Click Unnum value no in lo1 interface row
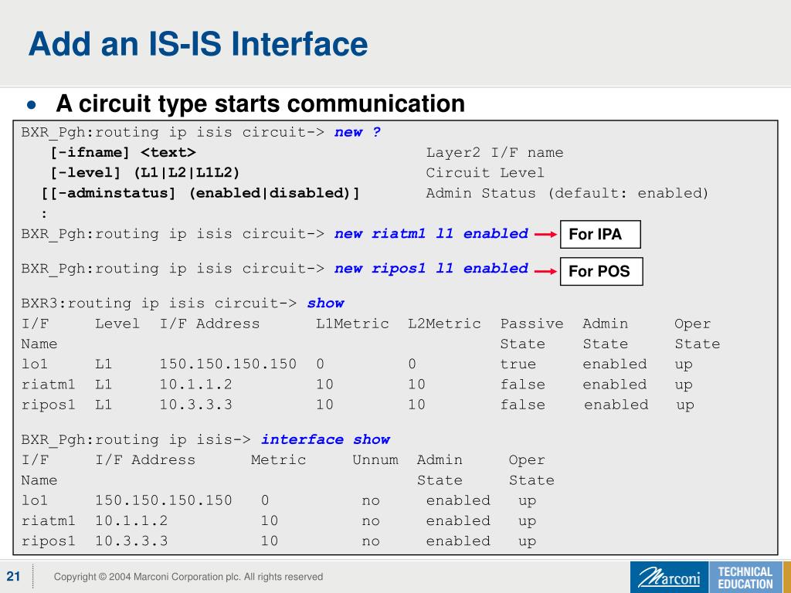 click(371, 500)
